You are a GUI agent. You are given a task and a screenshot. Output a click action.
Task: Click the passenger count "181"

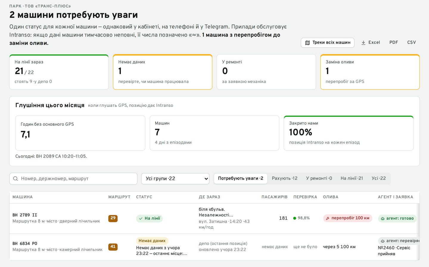pos(283,218)
